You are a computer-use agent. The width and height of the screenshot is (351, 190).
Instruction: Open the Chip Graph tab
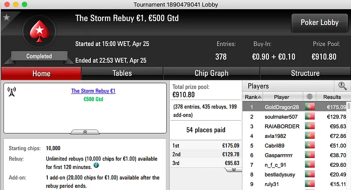point(211,73)
